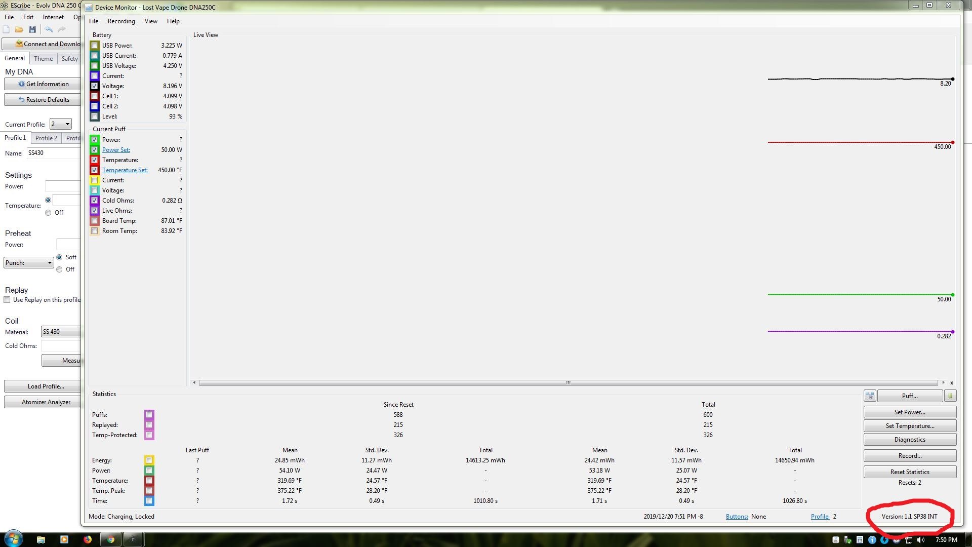972x547 pixels.
Task: Click the blue undo arrow icon
Action: [49, 29]
